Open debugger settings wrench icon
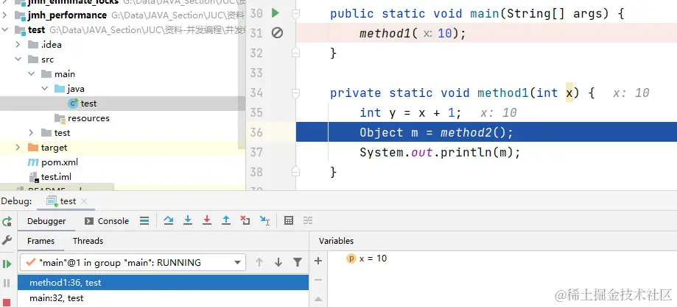Viewport: 677px width, 307px height. (7, 240)
